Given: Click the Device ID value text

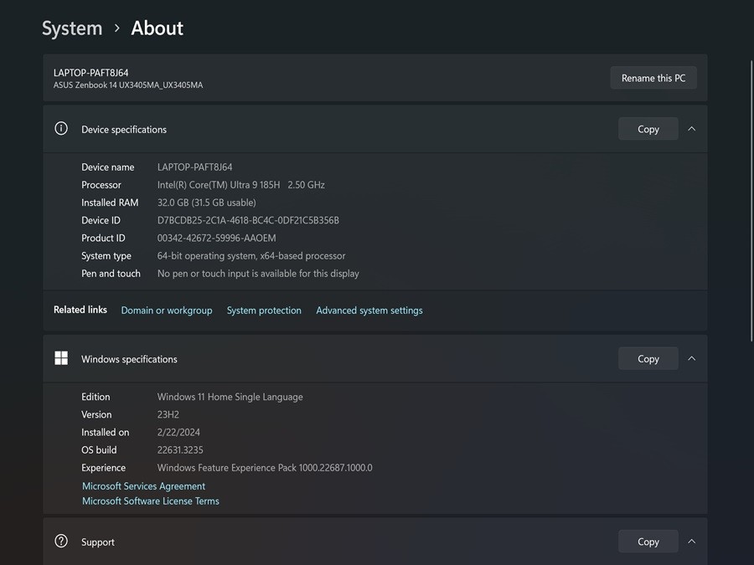Looking at the screenshot, I should pyautogui.click(x=248, y=220).
